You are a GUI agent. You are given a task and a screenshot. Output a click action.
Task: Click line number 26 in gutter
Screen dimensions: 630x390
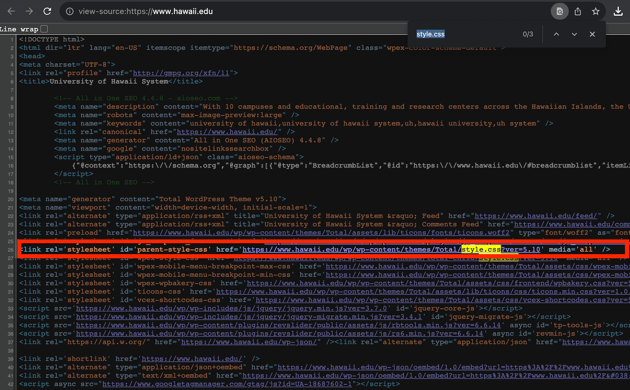(x=10, y=250)
